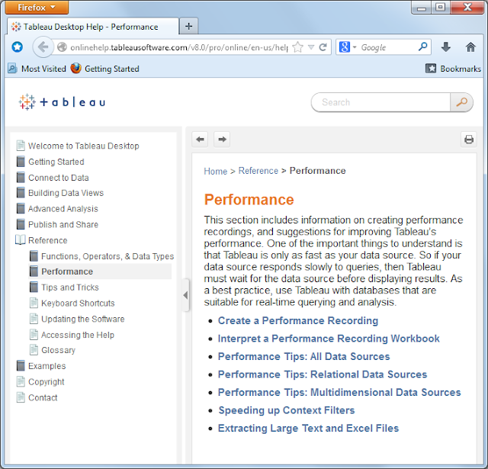488x469 pixels.
Task: Open Updating the Software topic
Action: tap(83, 319)
